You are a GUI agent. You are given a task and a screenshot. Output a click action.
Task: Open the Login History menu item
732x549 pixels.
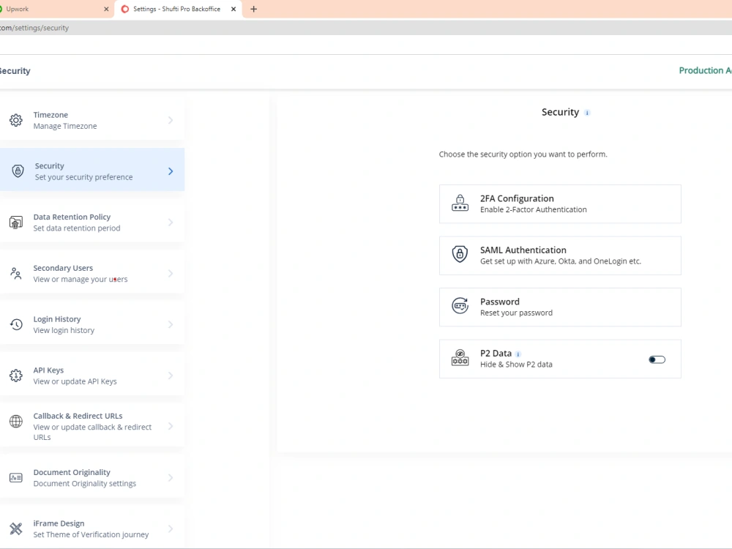tap(92, 324)
